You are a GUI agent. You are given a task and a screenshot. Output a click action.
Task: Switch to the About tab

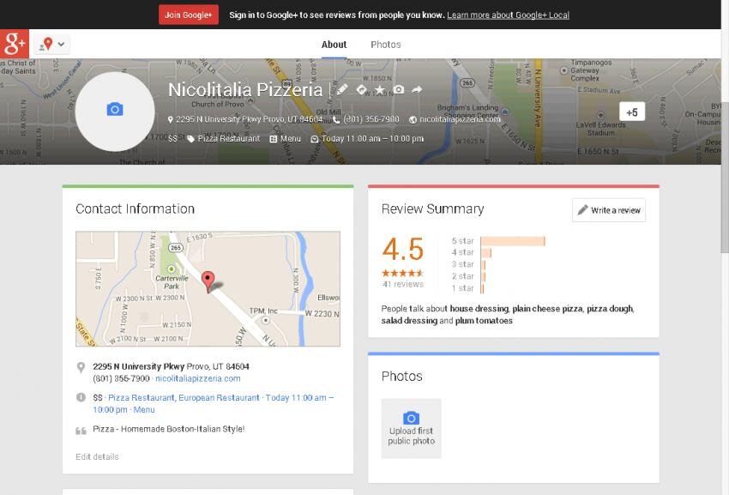(x=334, y=45)
